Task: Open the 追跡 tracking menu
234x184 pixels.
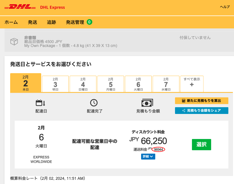Action: pos(51,22)
